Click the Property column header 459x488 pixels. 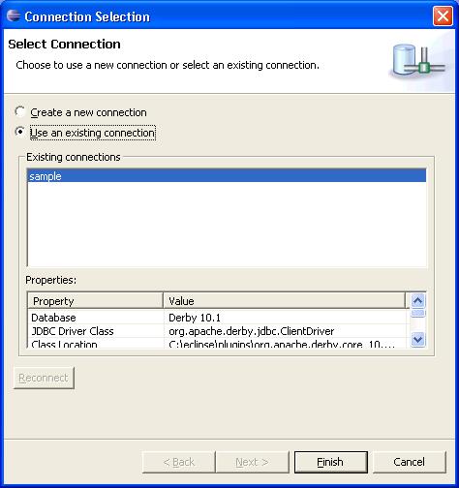click(x=95, y=301)
